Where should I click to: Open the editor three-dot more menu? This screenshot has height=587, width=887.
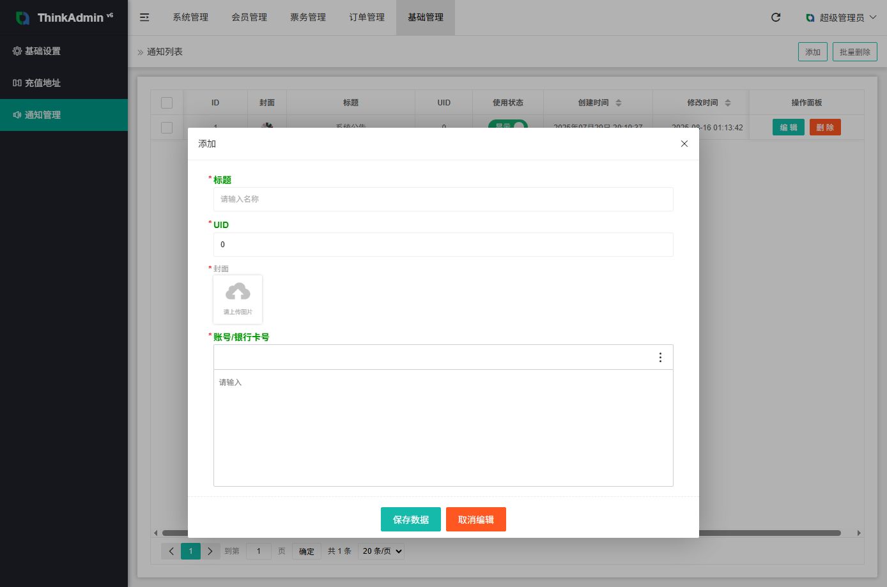(660, 358)
